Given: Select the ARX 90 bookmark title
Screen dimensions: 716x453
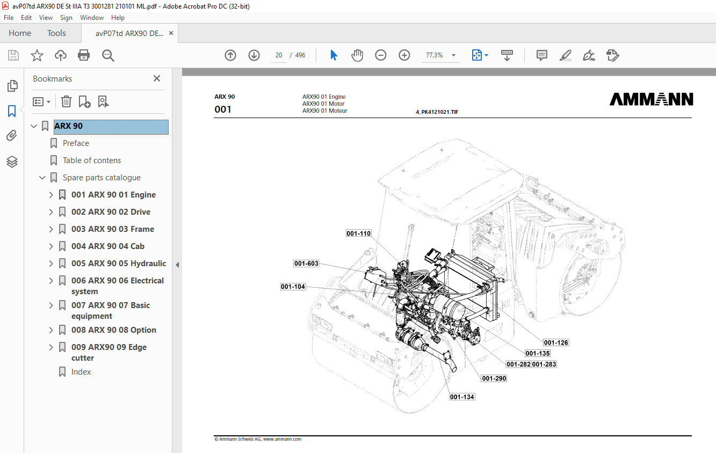Looking at the screenshot, I should tap(111, 127).
